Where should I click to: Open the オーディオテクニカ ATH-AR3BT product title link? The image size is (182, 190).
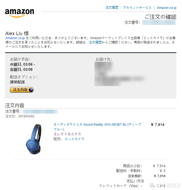click(97, 127)
